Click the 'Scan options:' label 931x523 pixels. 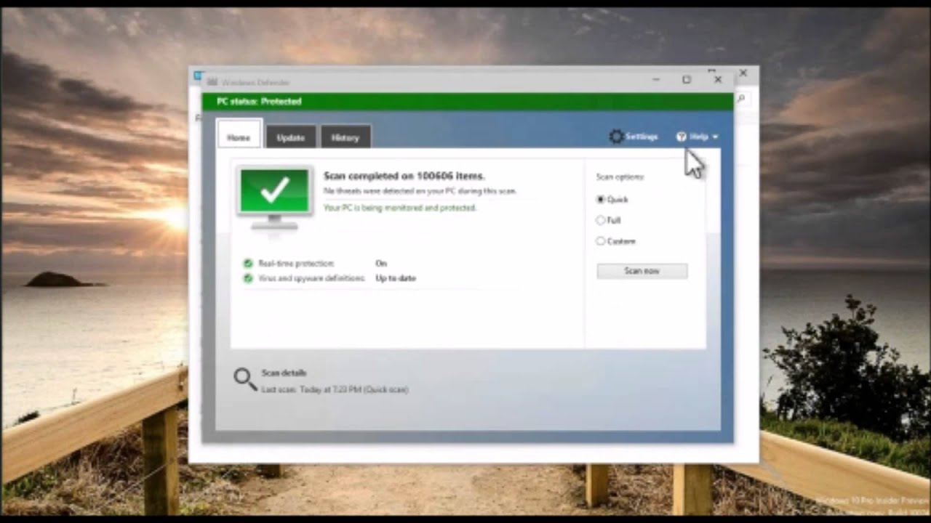[x=620, y=177]
